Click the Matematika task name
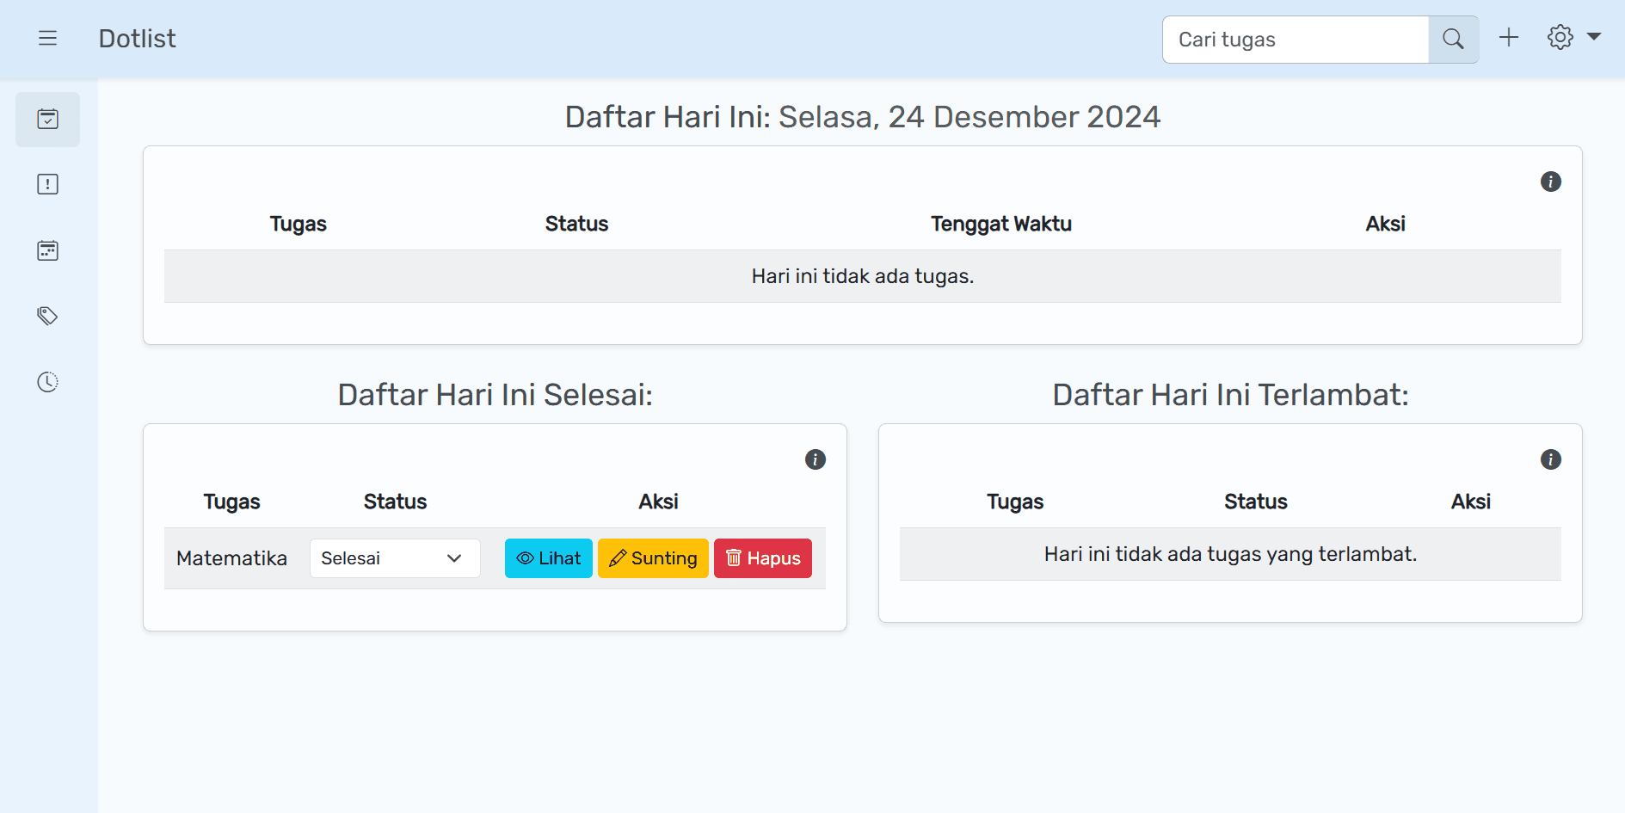The image size is (1625, 813). 231,558
